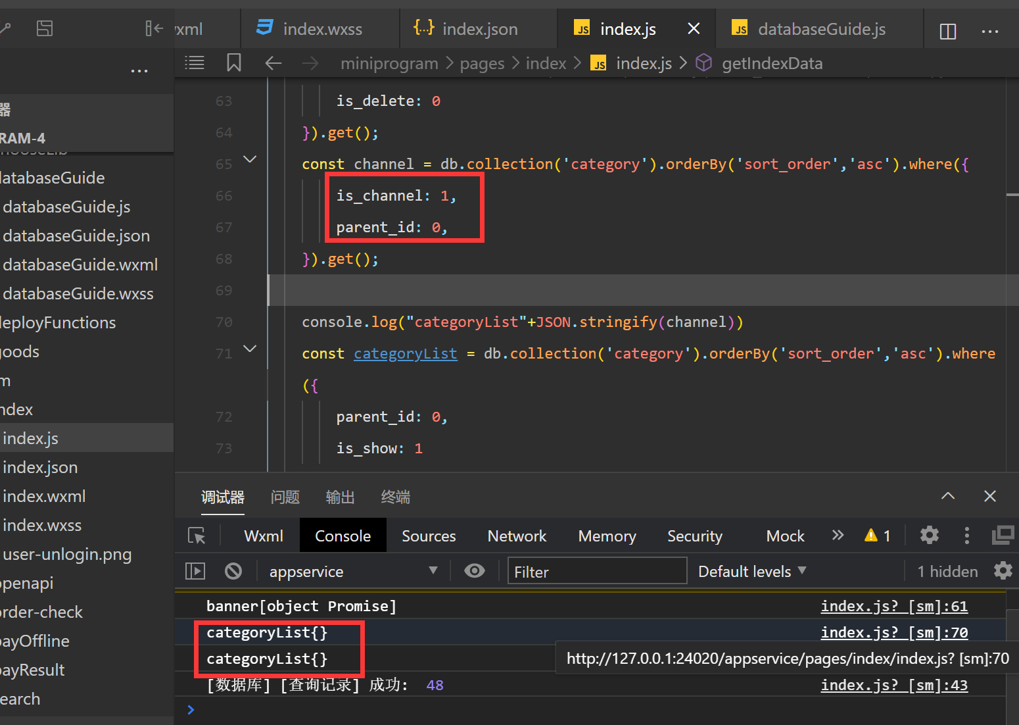Collapse the debugger panel with chevron
Image resolution: width=1019 pixels, height=725 pixels.
(947, 496)
